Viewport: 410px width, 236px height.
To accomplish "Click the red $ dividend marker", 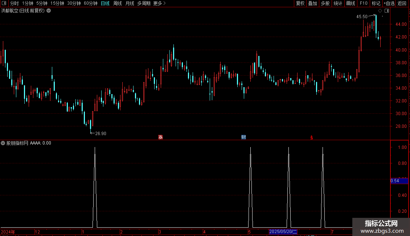I will (x=311, y=138).
